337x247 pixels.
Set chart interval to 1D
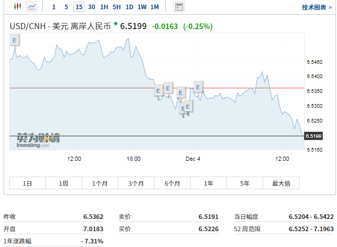point(129,7)
